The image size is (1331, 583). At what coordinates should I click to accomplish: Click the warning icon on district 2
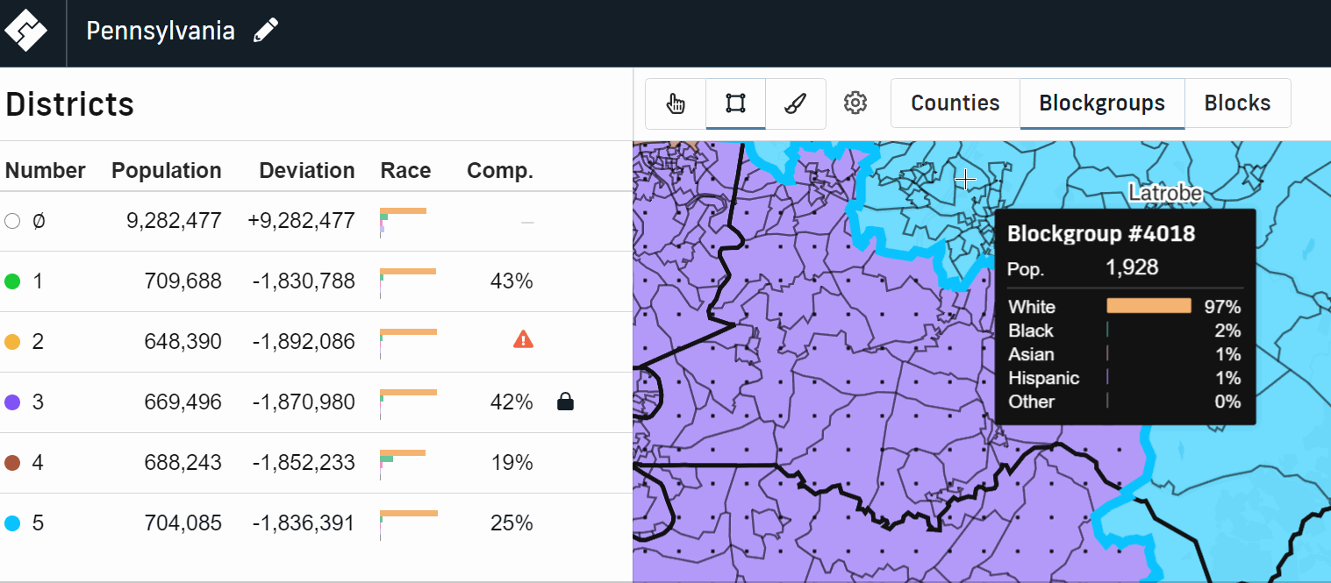(521, 340)
